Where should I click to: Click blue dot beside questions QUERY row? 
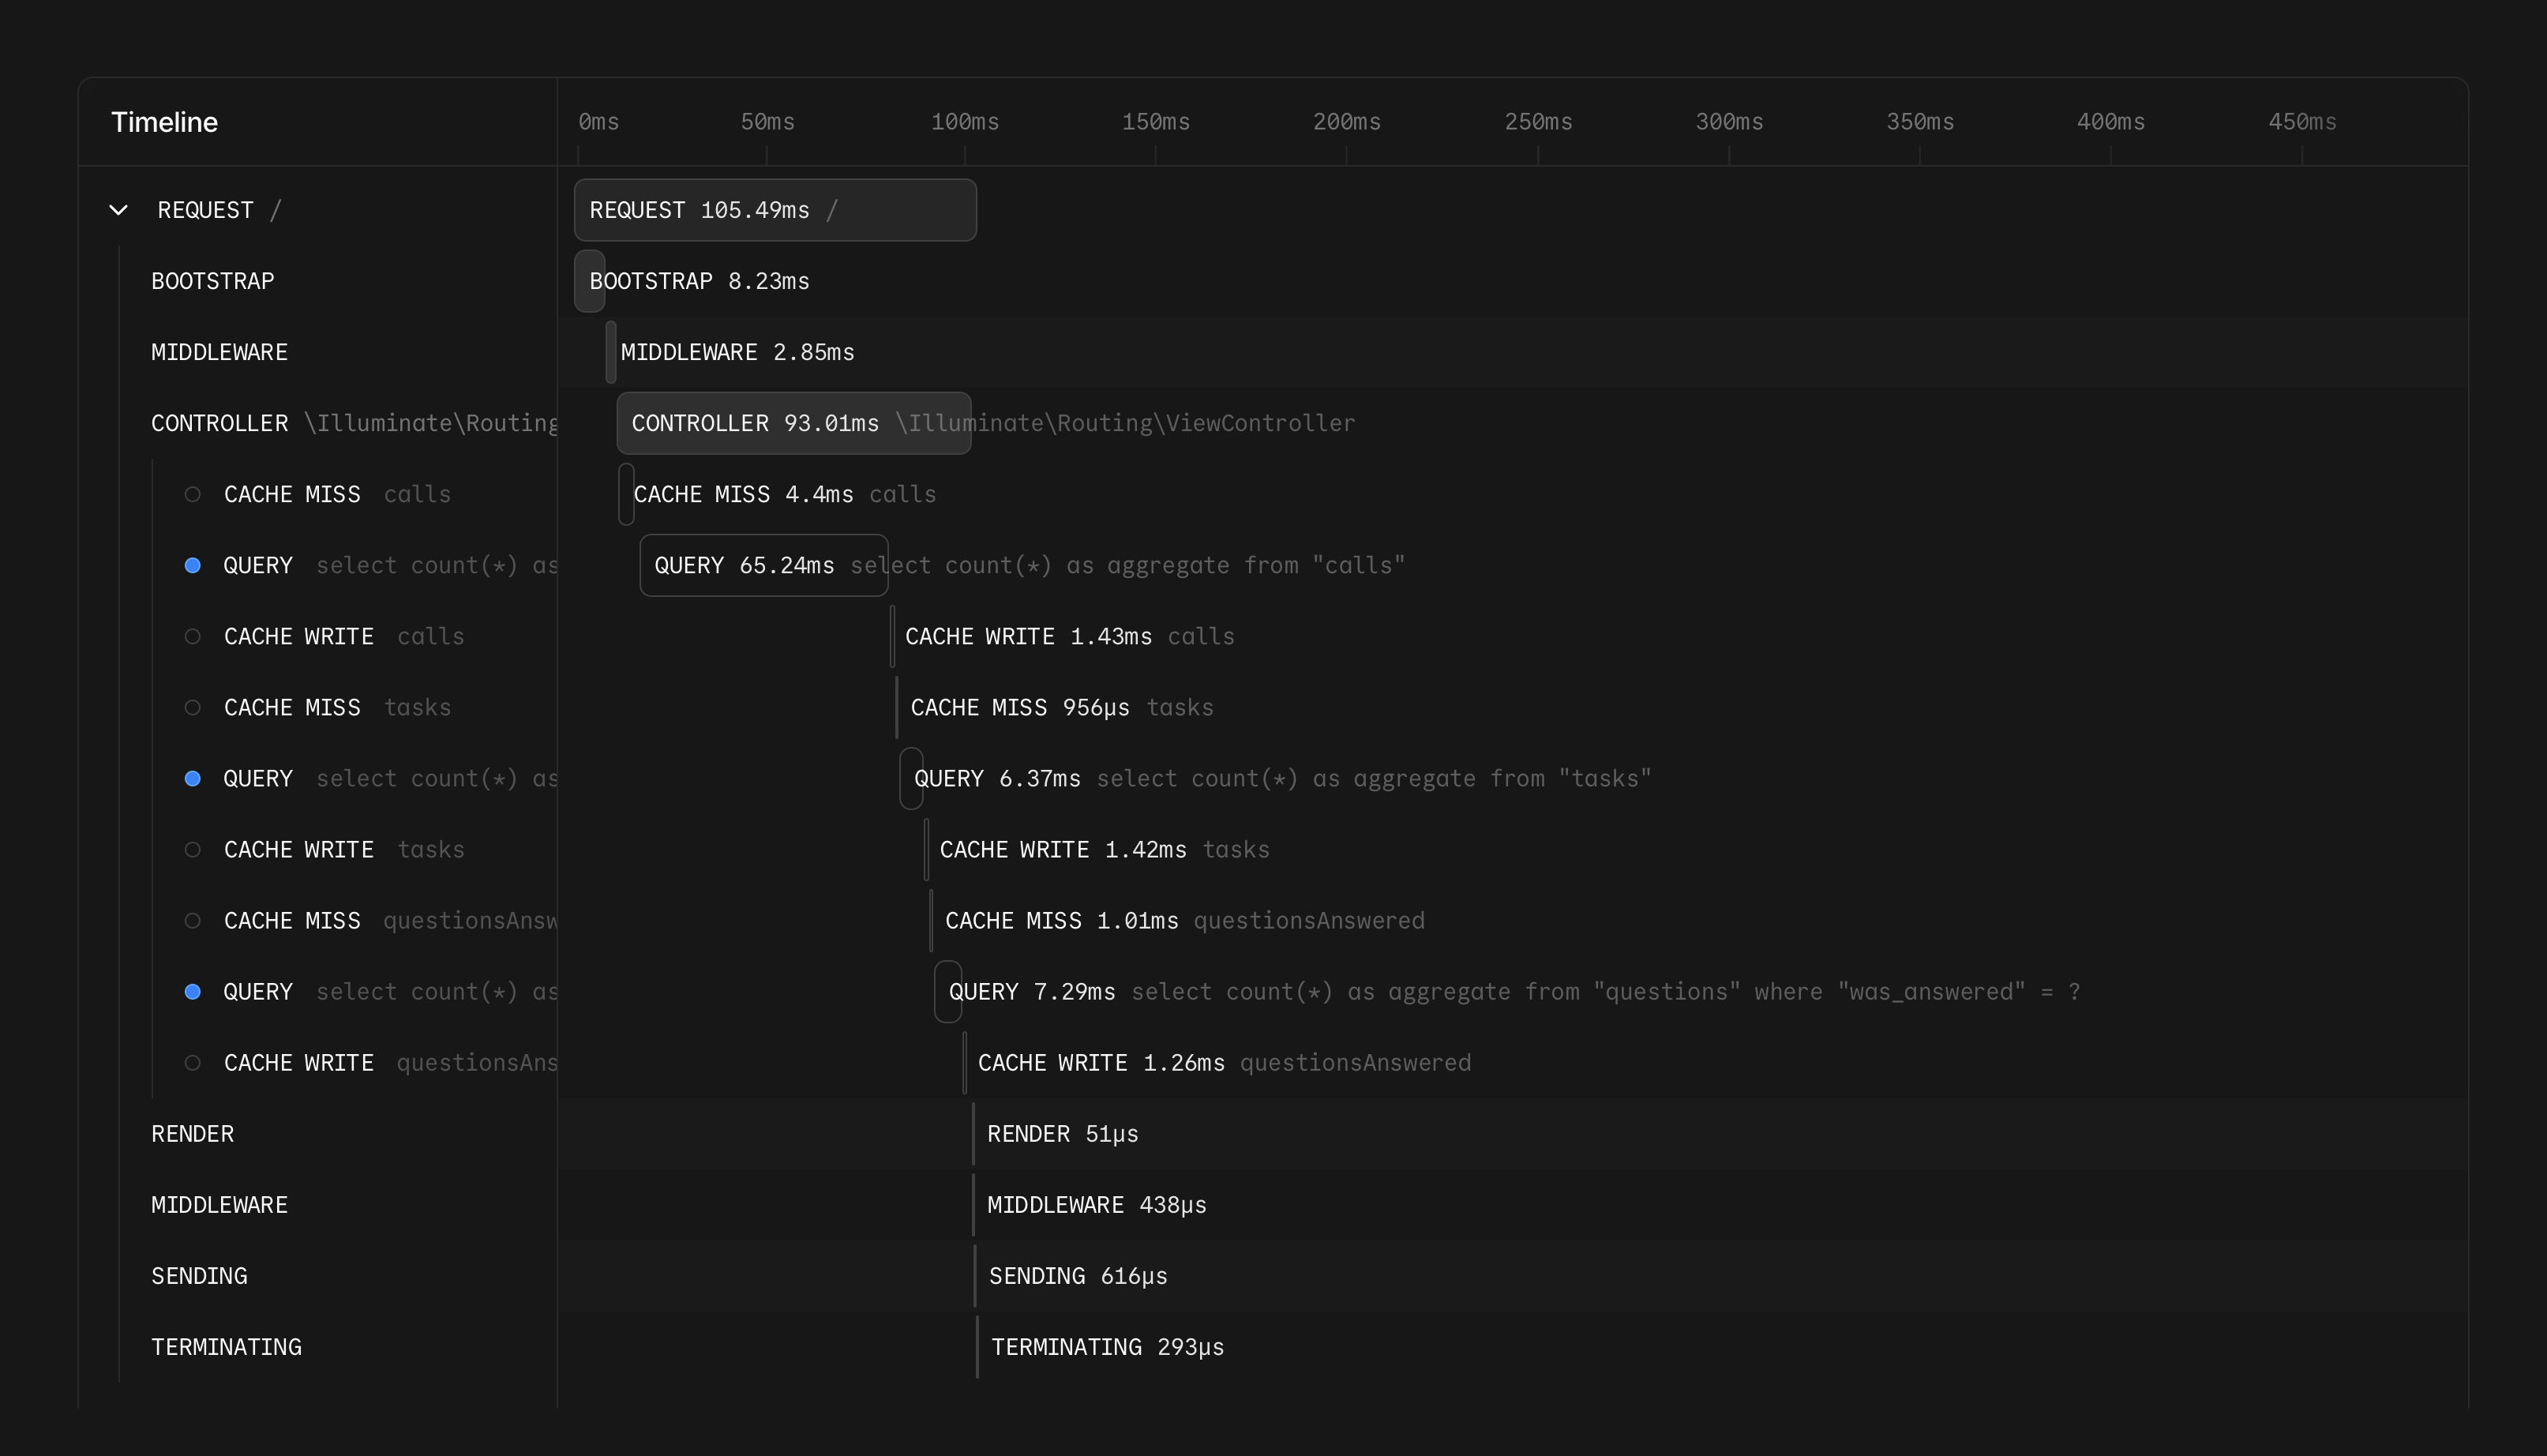tap(193, 992)
